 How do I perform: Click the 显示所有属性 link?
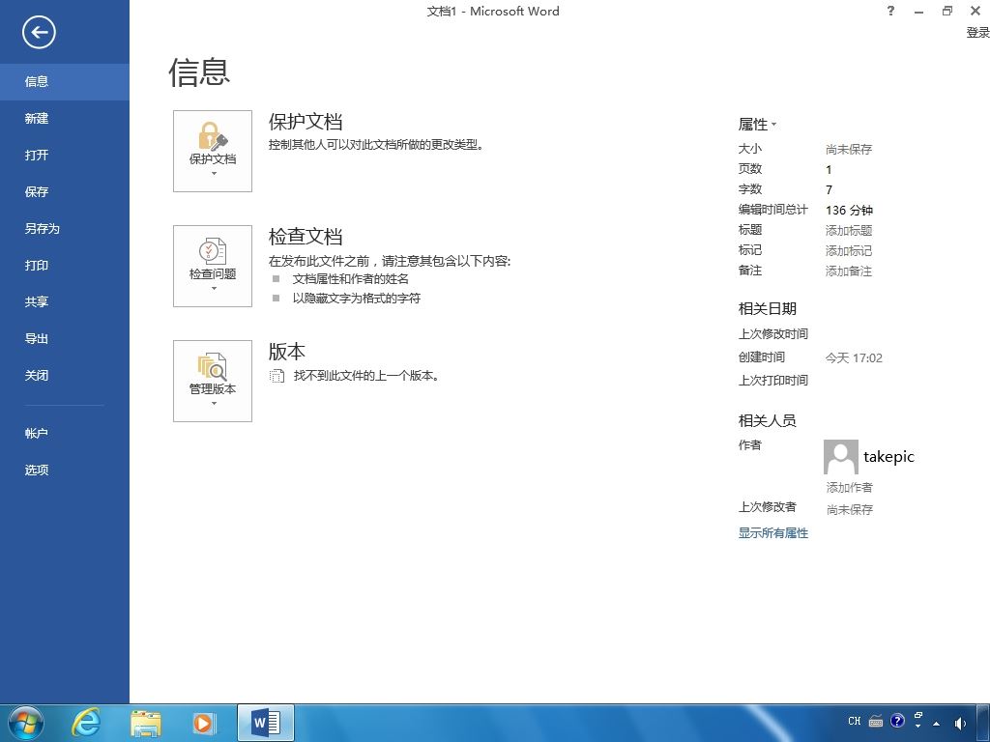click(x=773, y=533)
